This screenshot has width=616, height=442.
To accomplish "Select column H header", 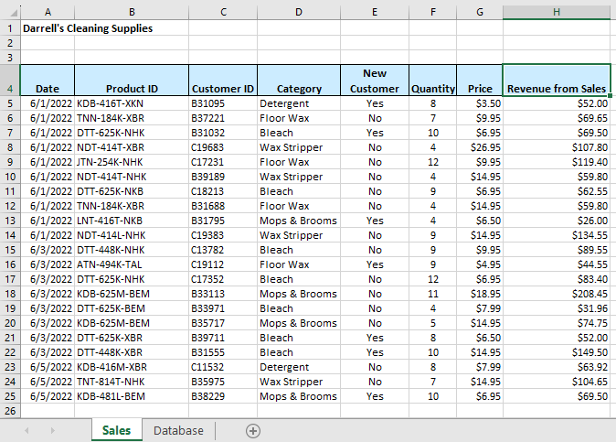I will 557,12.
